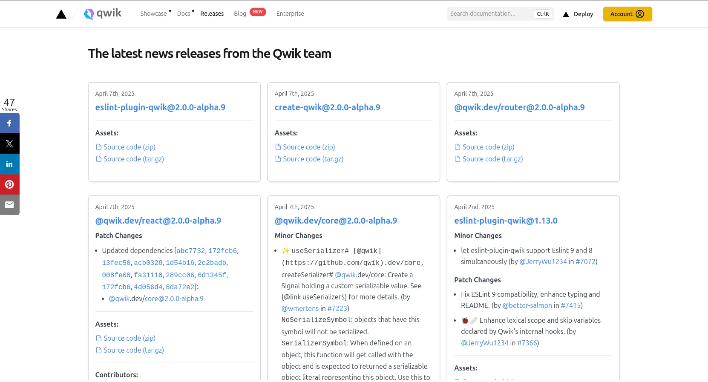Select the page heading about latest releases

210,54
